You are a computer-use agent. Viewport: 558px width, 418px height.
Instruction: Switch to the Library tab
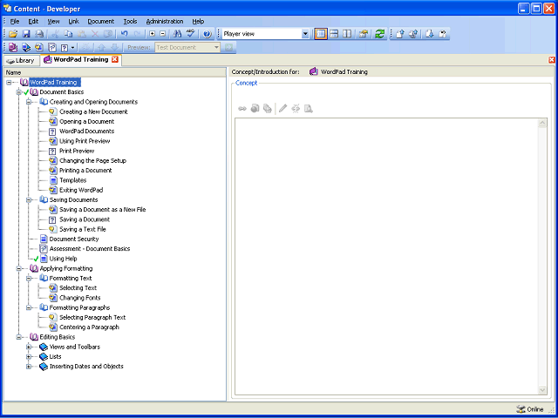21,61
